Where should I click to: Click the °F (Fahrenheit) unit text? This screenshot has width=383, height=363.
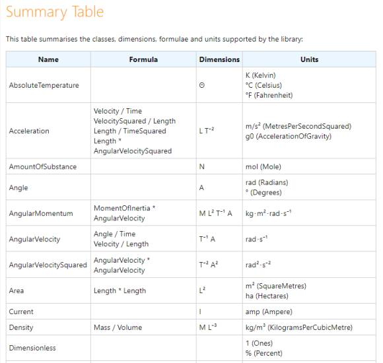click(269, 95)
